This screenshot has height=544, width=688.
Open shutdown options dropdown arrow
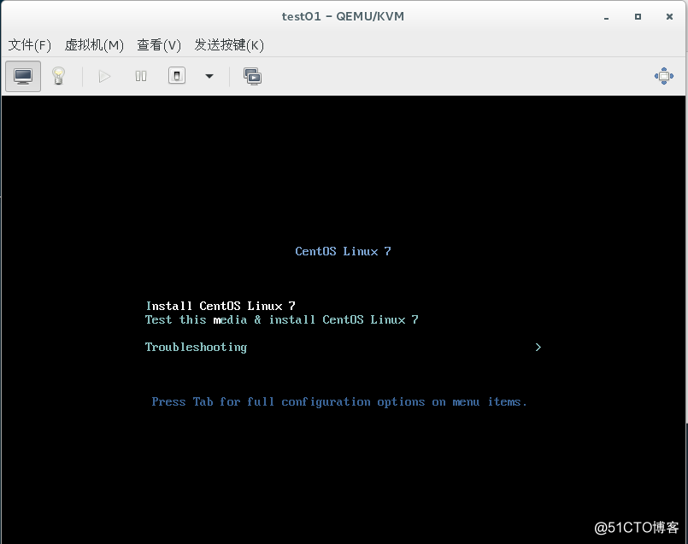pyautogui.click(x=209, y=76)
